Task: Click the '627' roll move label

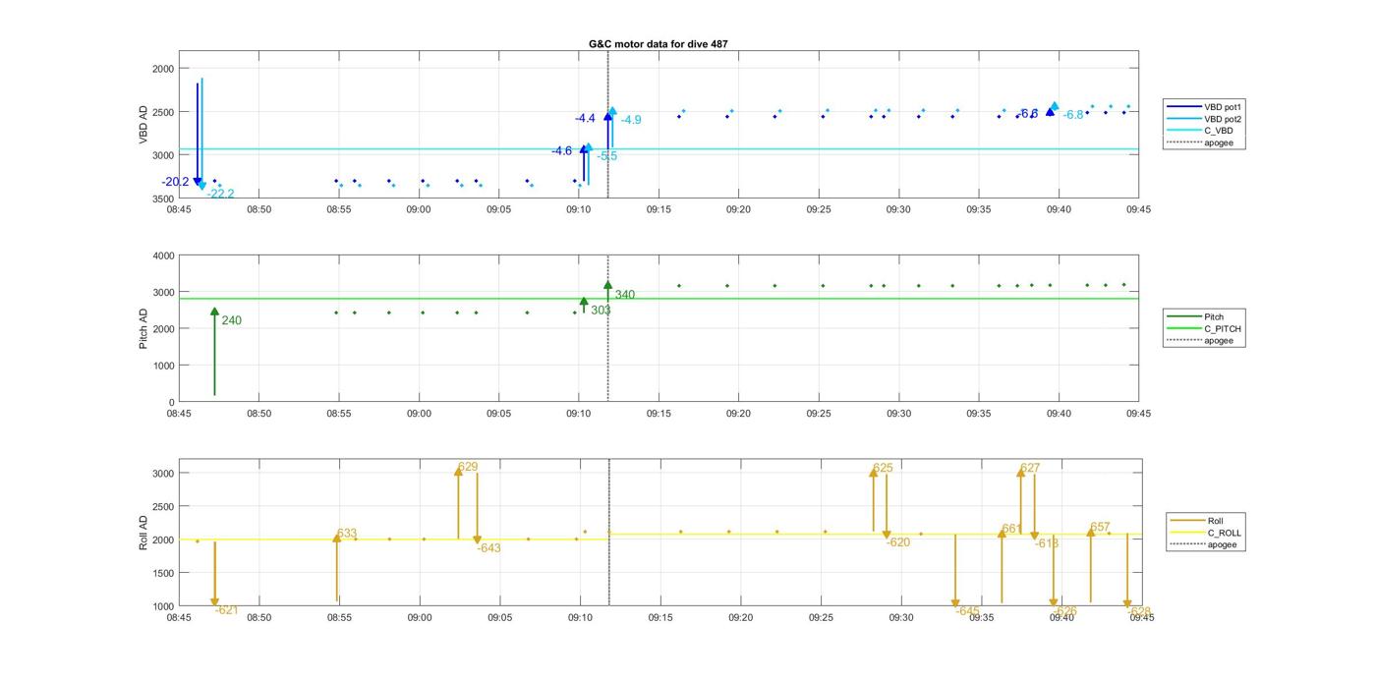Action: coord(1030,468)
